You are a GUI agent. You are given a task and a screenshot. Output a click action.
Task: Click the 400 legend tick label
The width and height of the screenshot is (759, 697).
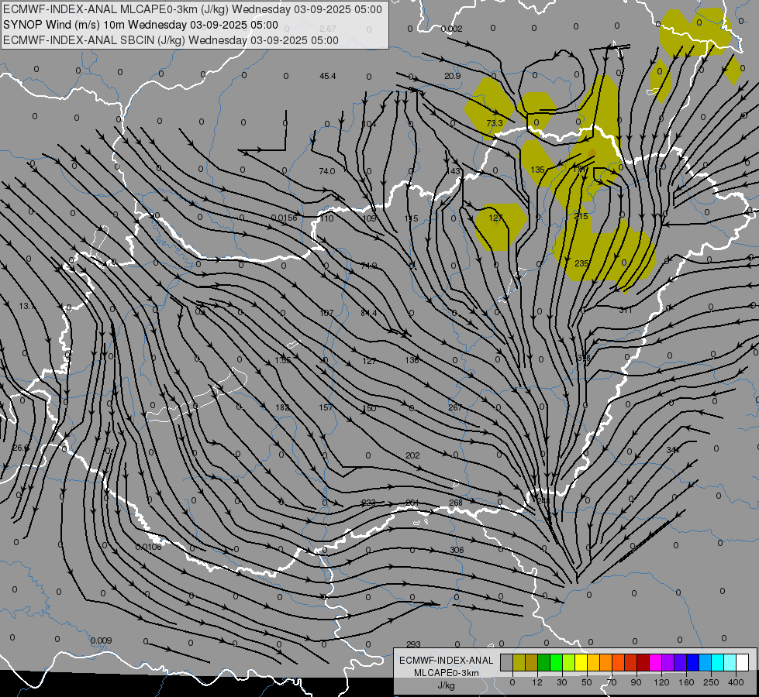tap(736, 682)
